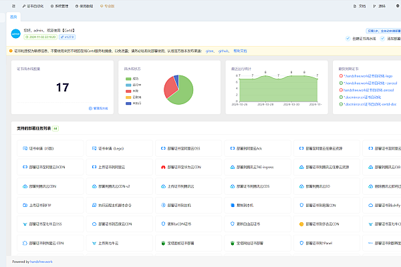
Task: Open expiring cert *.docmirror.cn…-certd-doc link
Action: 370,104
